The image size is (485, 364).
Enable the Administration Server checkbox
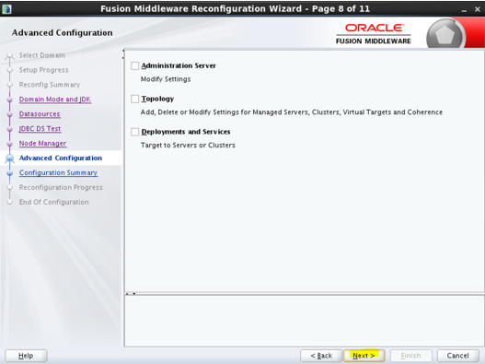click(135, 65)
